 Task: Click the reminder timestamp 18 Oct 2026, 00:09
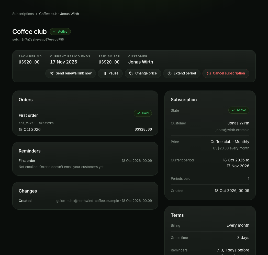point(137,161)
